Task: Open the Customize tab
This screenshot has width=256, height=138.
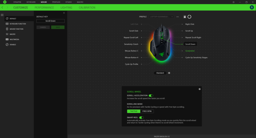Action: click(x=21, y=7)
